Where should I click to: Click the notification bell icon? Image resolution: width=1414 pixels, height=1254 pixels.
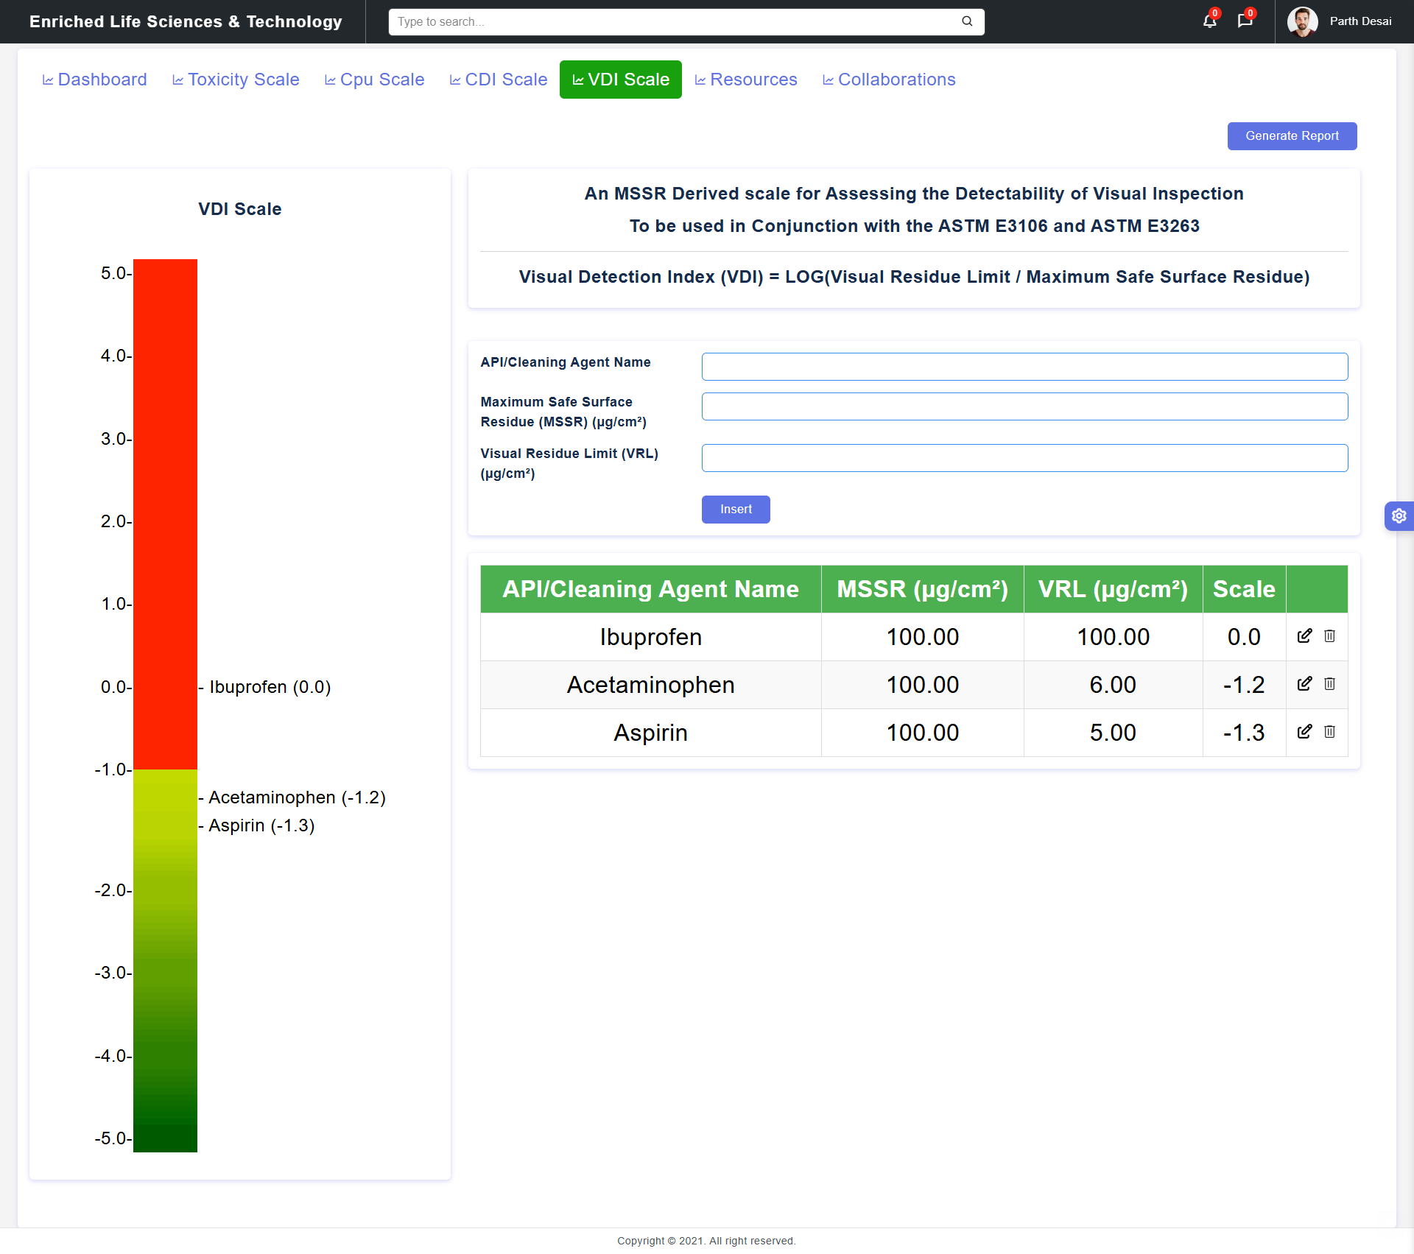[x=1209, y=21]
